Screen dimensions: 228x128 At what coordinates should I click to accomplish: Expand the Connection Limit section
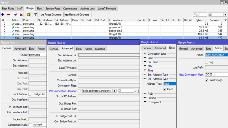[x=145, y=54]
